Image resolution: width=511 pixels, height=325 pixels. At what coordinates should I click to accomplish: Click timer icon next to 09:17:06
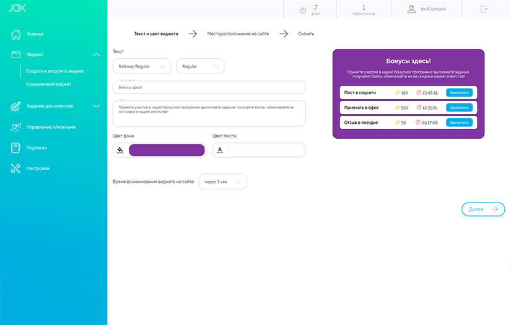point(418,123)
